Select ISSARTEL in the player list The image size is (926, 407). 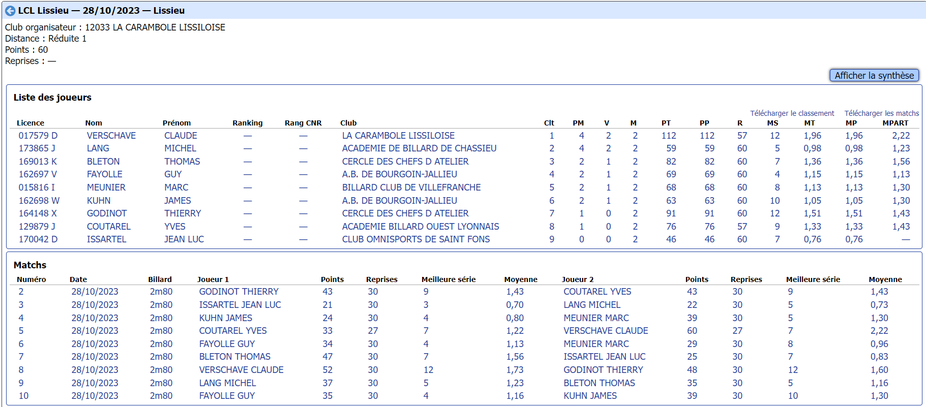[106, 239]
